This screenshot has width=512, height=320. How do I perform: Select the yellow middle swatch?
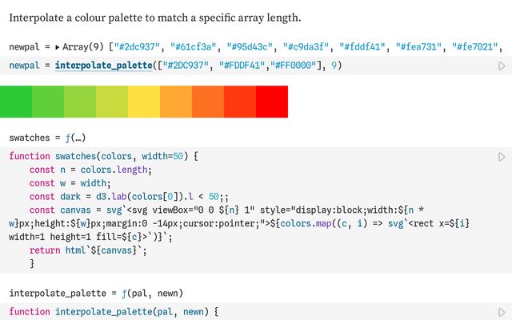(144, 102)
